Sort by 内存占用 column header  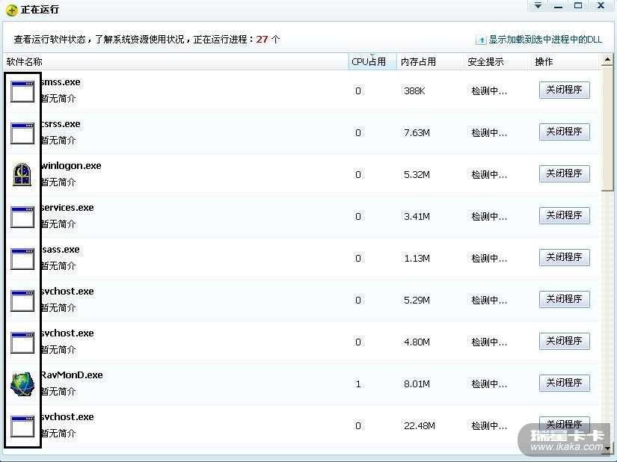(430, 62)
